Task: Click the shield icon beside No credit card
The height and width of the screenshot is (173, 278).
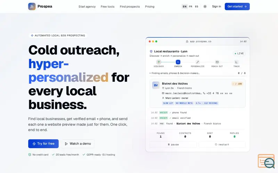Action: tap(30, 155)
